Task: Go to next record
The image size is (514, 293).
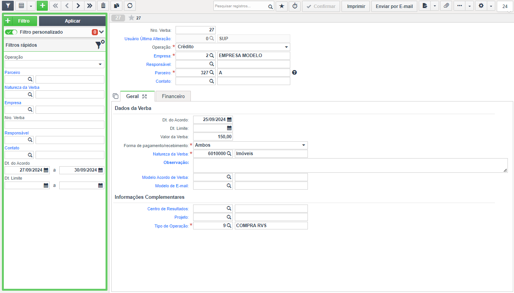Action: point(78,6)
